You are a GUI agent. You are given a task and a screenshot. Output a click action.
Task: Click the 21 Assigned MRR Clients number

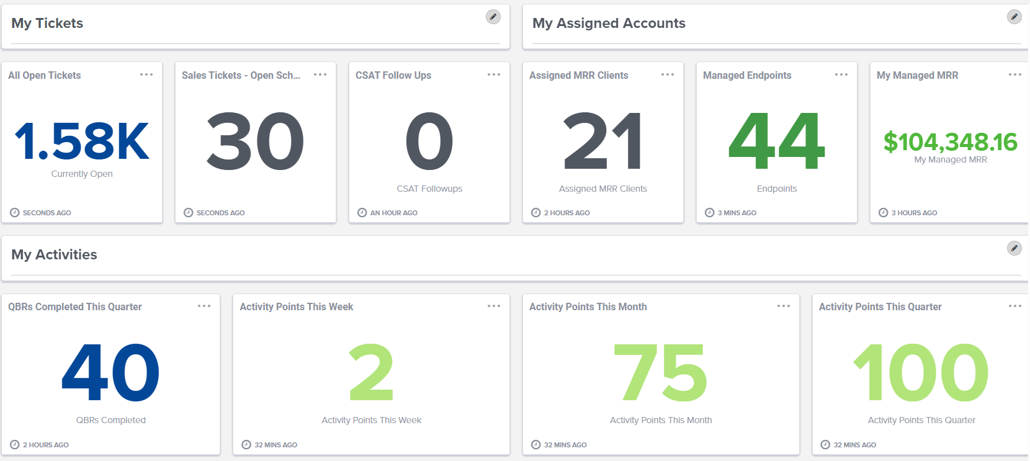tap(602, 141)
